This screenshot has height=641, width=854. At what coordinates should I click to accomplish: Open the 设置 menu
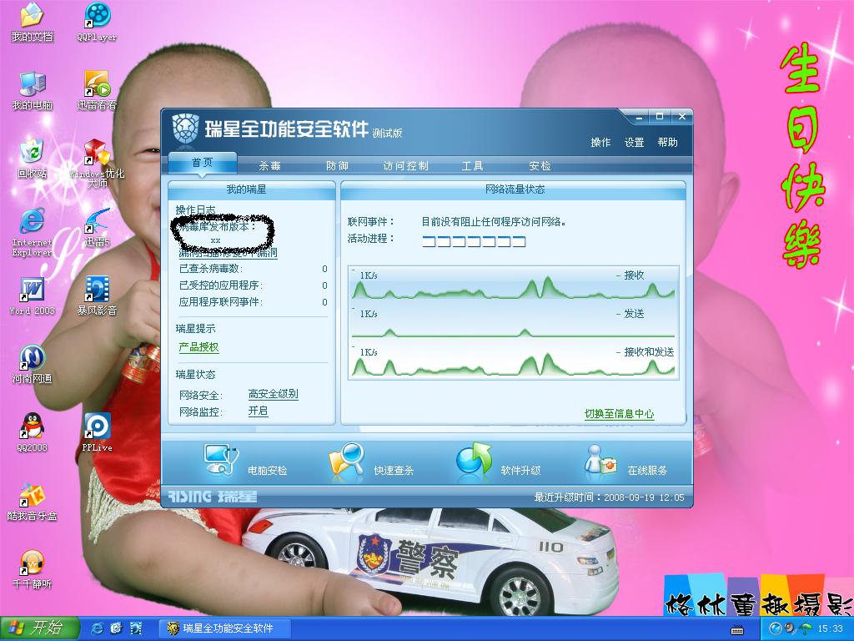click(634, 142)
